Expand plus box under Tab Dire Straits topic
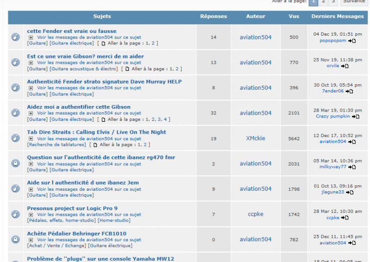The width and height of the screenshot is (370, 262). [x=31, y=139]
